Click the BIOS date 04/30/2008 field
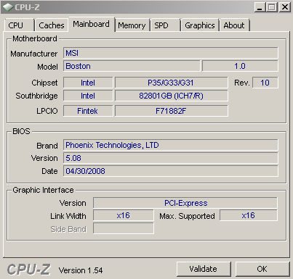This screenshot has width=293, height=279. pyautogui.click(x=171, y=171)
